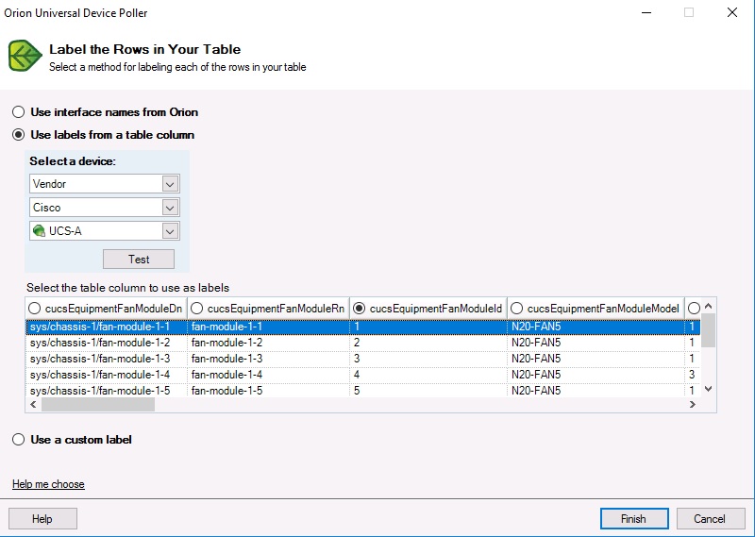Open the 'Help me choose' link

point(48,484)
